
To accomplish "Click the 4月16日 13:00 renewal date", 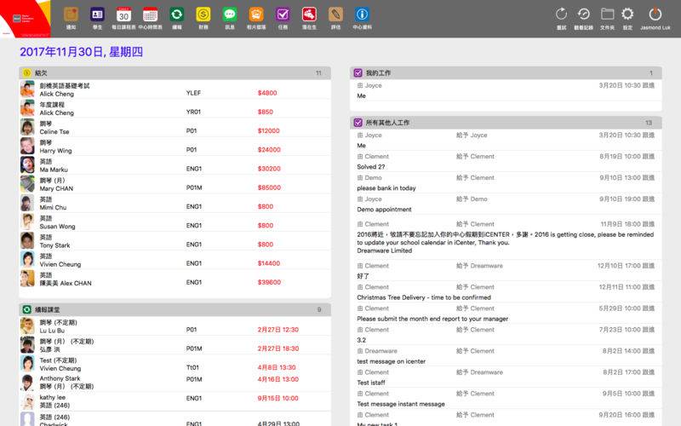I will [278, 379].
